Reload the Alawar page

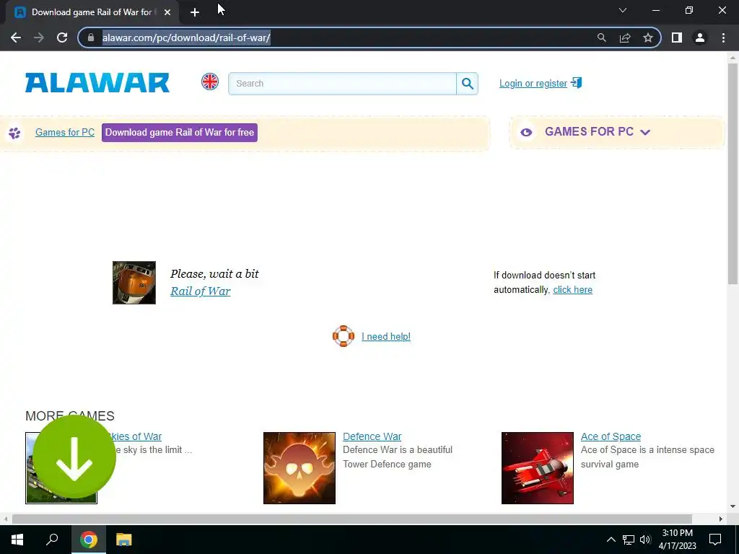pos(62,38)
